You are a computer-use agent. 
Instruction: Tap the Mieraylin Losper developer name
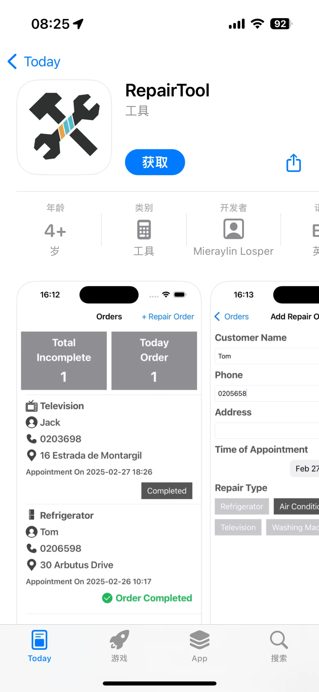(233, 251)
